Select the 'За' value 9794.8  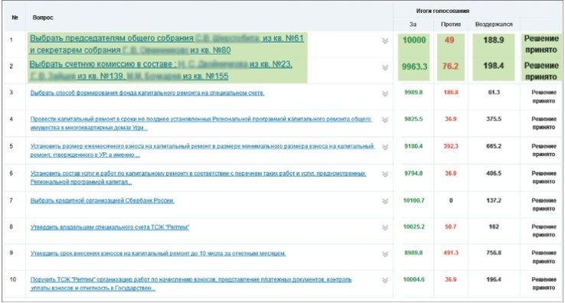413,173
